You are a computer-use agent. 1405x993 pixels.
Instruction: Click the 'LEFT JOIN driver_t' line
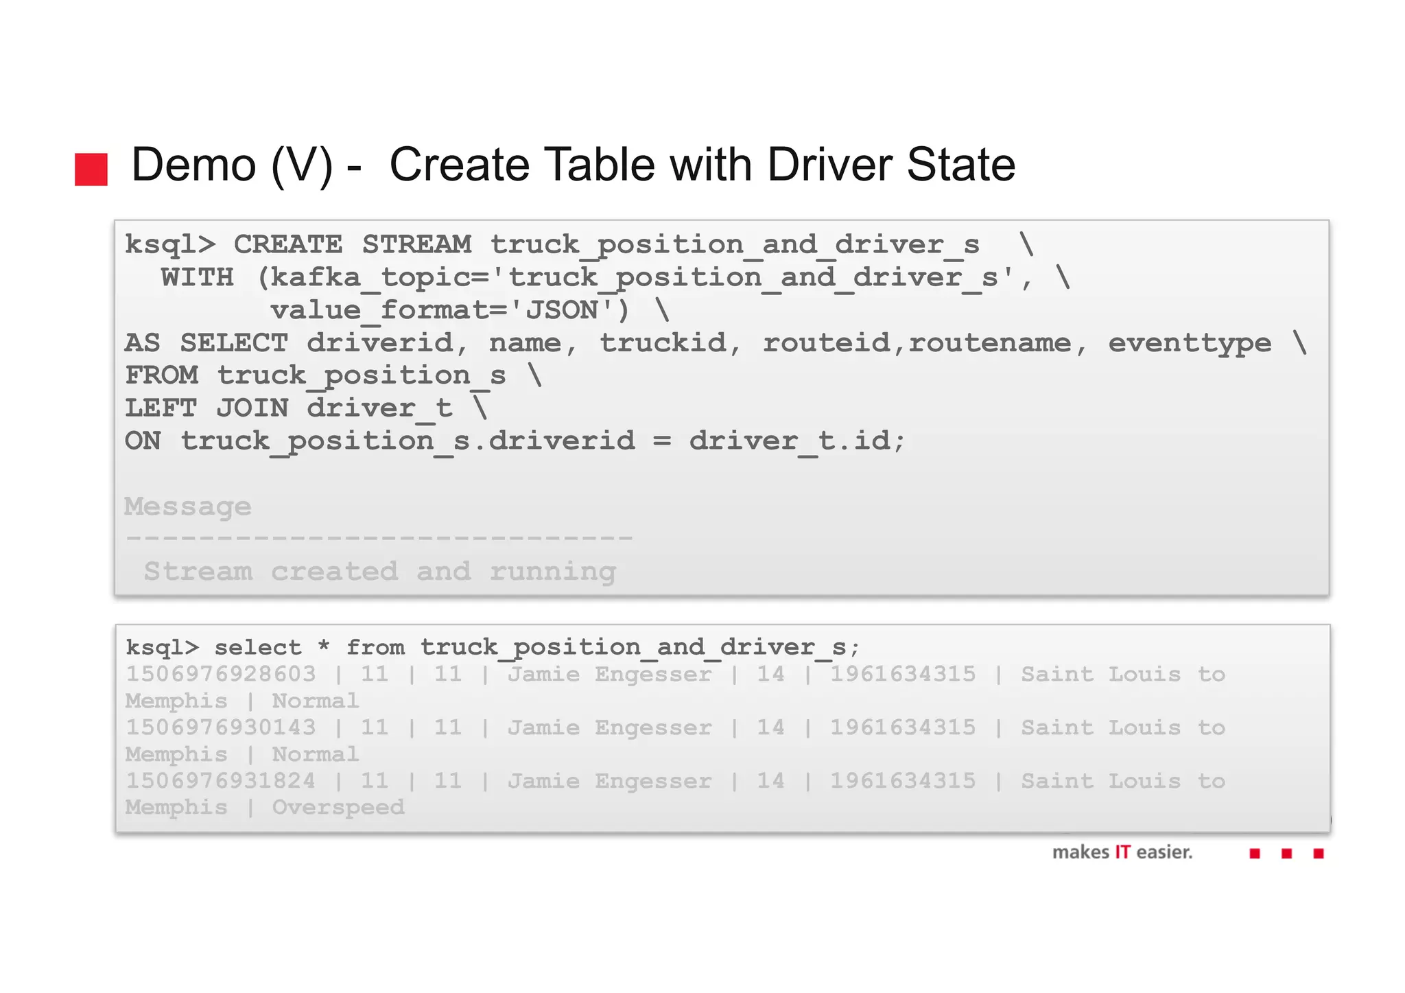pyautogui.click(x=306, y=408)
